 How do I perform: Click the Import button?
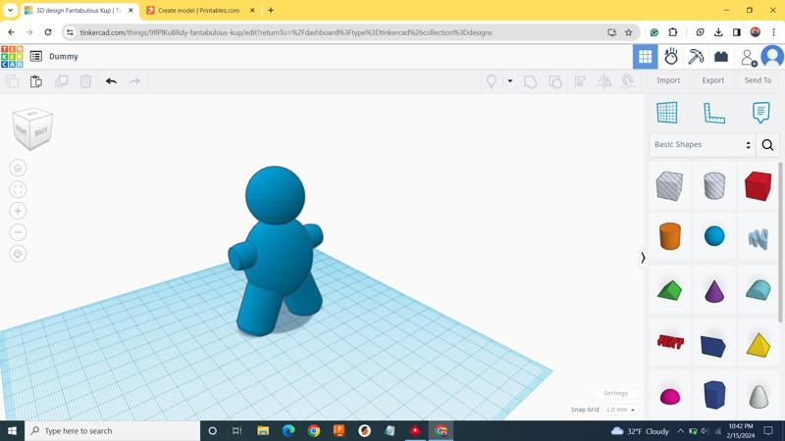[668, 80]
